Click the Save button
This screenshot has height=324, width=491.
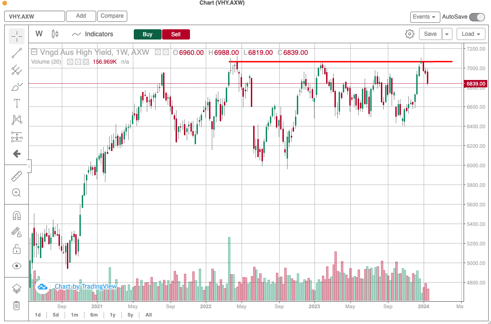[430, 34]
